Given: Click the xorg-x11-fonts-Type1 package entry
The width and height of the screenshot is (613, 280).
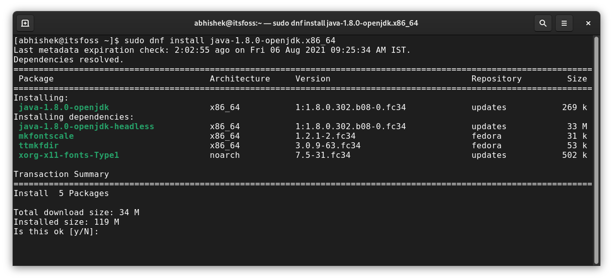Looking at the screenshot, I should 69,155.
